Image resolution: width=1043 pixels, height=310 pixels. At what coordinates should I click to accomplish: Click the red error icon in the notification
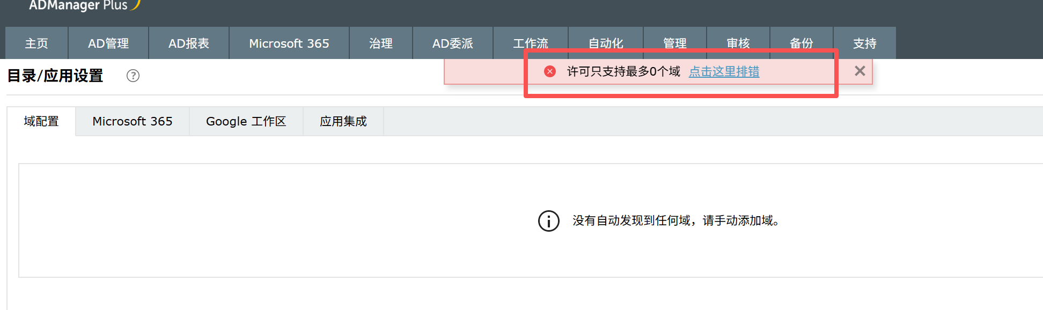pos(550,71)
